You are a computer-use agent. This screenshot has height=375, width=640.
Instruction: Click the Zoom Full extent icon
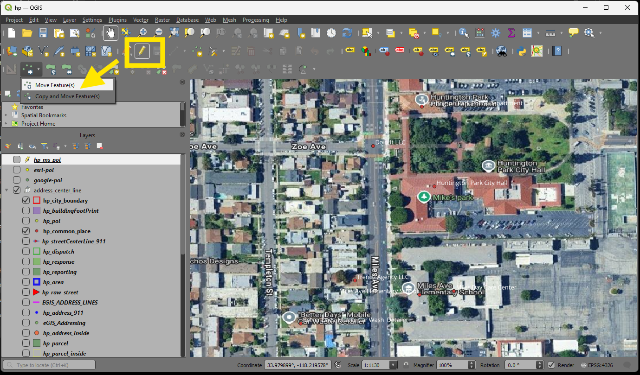tap(174, 33)
